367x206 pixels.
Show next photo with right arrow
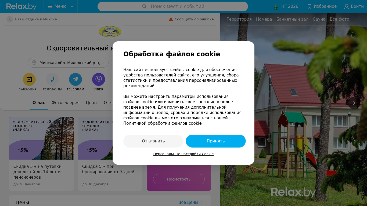(354, 103)
